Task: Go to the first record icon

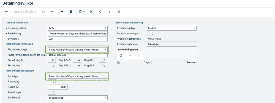Action: click(x=91, y=12)
